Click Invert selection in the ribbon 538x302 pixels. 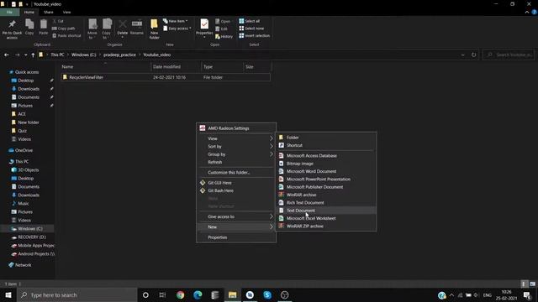pyautogui.click(x=254, y=35)
